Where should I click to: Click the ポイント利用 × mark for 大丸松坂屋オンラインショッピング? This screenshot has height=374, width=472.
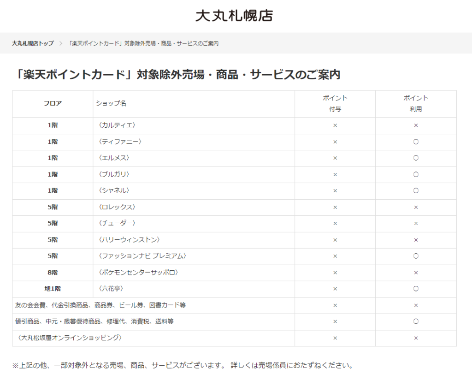pos(416,338)
